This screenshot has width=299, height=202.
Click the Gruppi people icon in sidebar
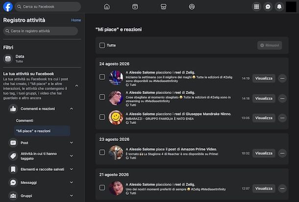(x=13, y=196)
